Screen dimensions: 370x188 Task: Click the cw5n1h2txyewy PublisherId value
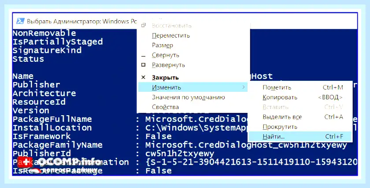pyautogui.click(x=180, y=154)
